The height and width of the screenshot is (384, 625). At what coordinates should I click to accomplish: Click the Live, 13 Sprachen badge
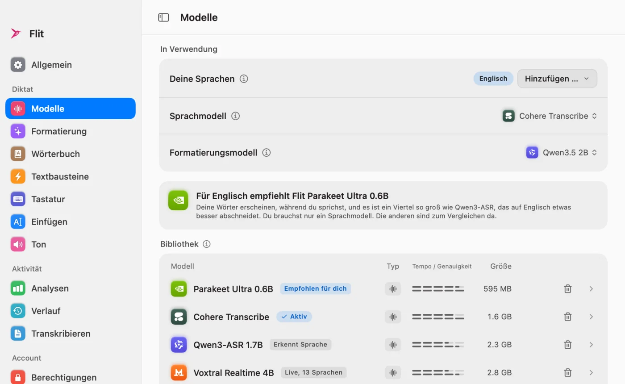[x=313, y=372]
